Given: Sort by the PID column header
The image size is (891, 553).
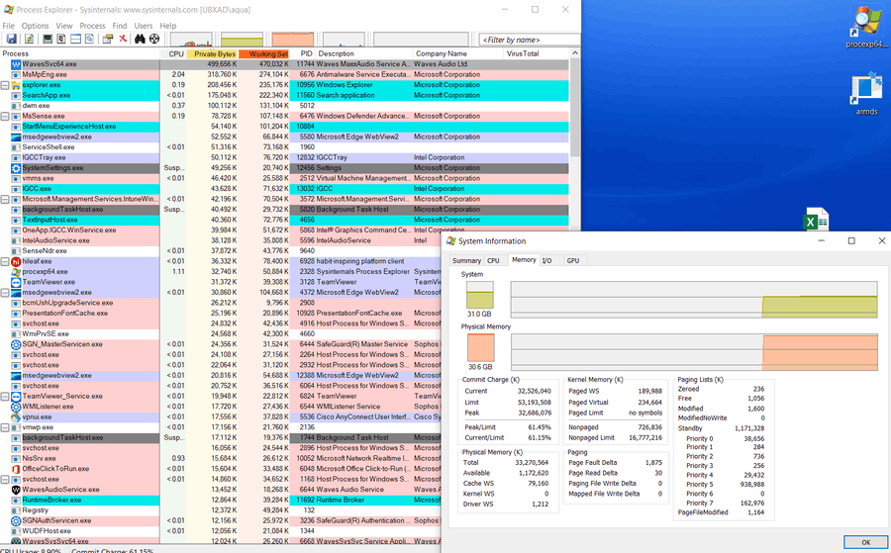Looking at the screenshot, I should (303, 54).
